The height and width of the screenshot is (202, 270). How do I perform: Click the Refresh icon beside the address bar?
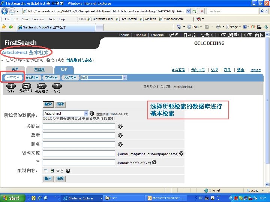point(195,11)
